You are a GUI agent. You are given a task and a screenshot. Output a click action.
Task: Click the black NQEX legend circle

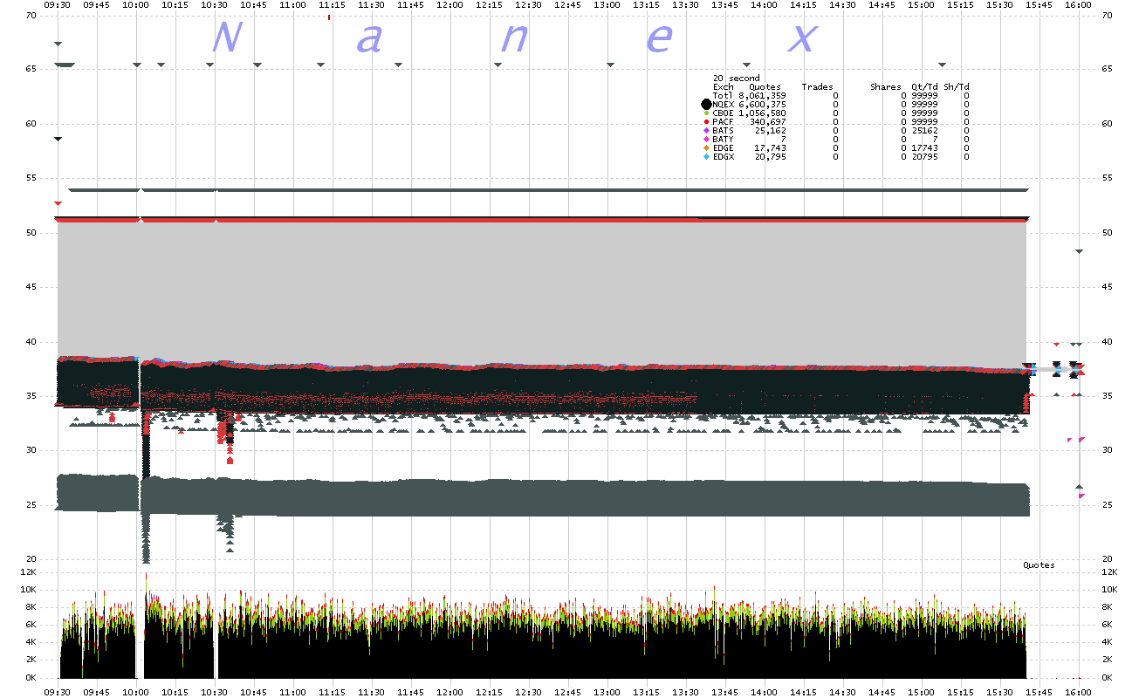click(706, 105)
